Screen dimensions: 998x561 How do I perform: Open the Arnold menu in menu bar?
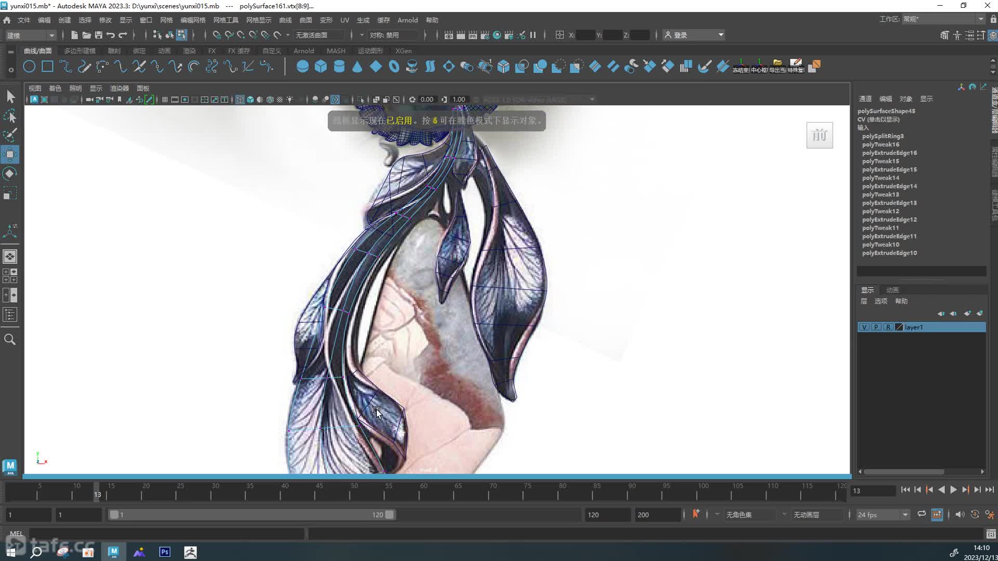[408, 20]
